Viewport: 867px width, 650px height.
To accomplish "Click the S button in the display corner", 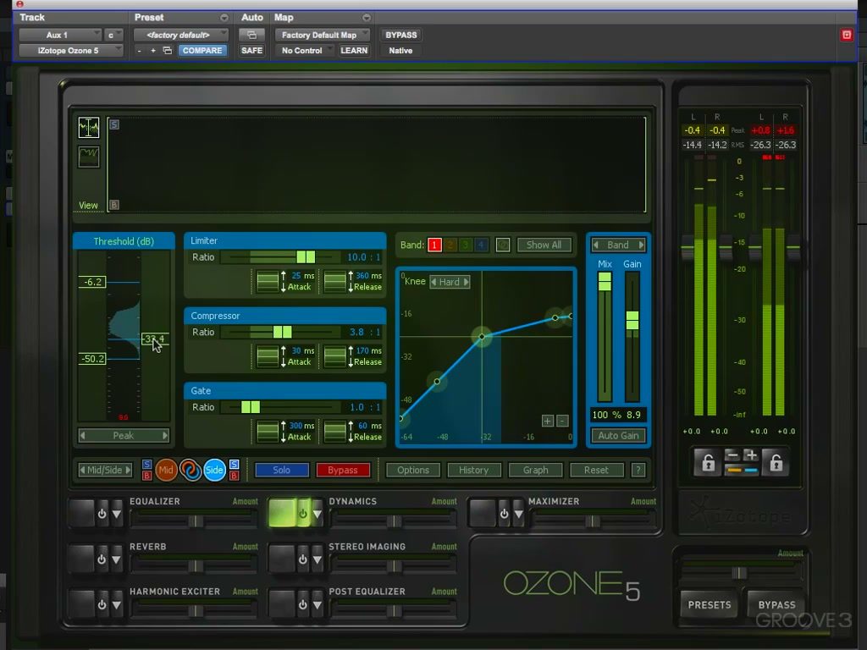I will click(114, 124).
